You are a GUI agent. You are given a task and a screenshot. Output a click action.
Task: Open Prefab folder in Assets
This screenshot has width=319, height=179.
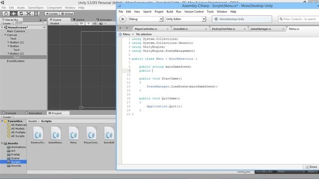pyautogui.click(x=13, y=155)
